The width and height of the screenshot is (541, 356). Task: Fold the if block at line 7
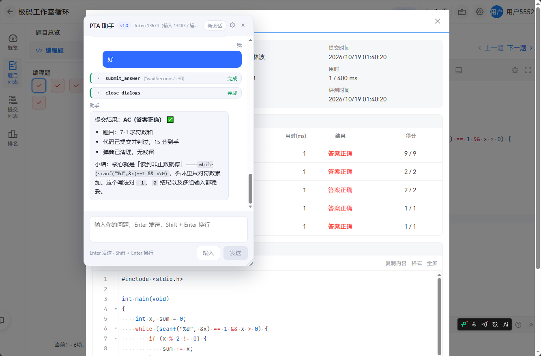[x=116, y=339]
